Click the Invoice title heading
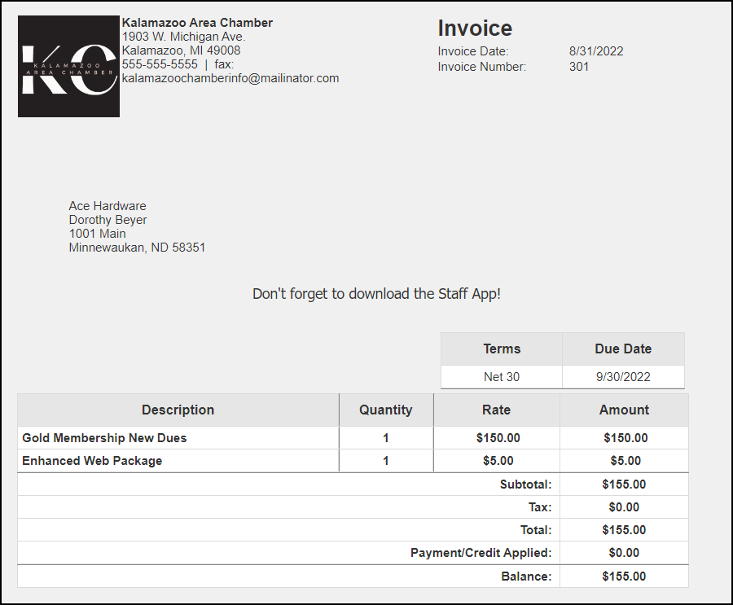Image resolution: width=733 pixels, height=605 pixels. [475, 28]
